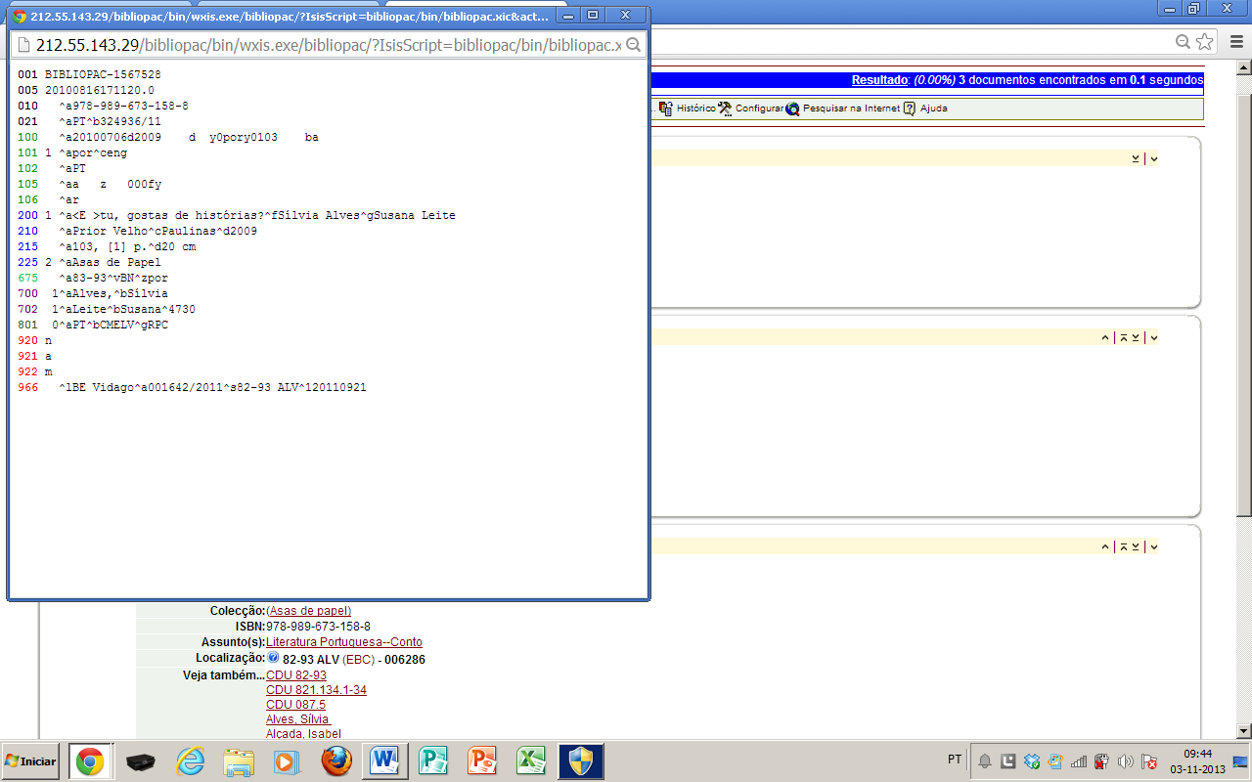This screenshot has width=1252, height=782.
Task: Open Internet Explorer from taskbar
Action: tap(190, 760)
